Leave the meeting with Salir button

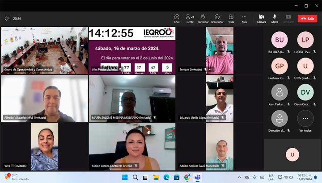[307, 19]
